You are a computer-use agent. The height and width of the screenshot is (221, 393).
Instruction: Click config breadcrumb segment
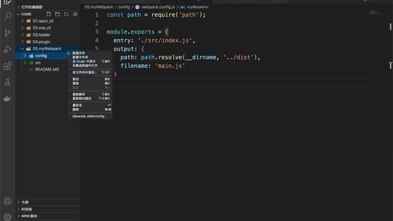tap(124, 7)
